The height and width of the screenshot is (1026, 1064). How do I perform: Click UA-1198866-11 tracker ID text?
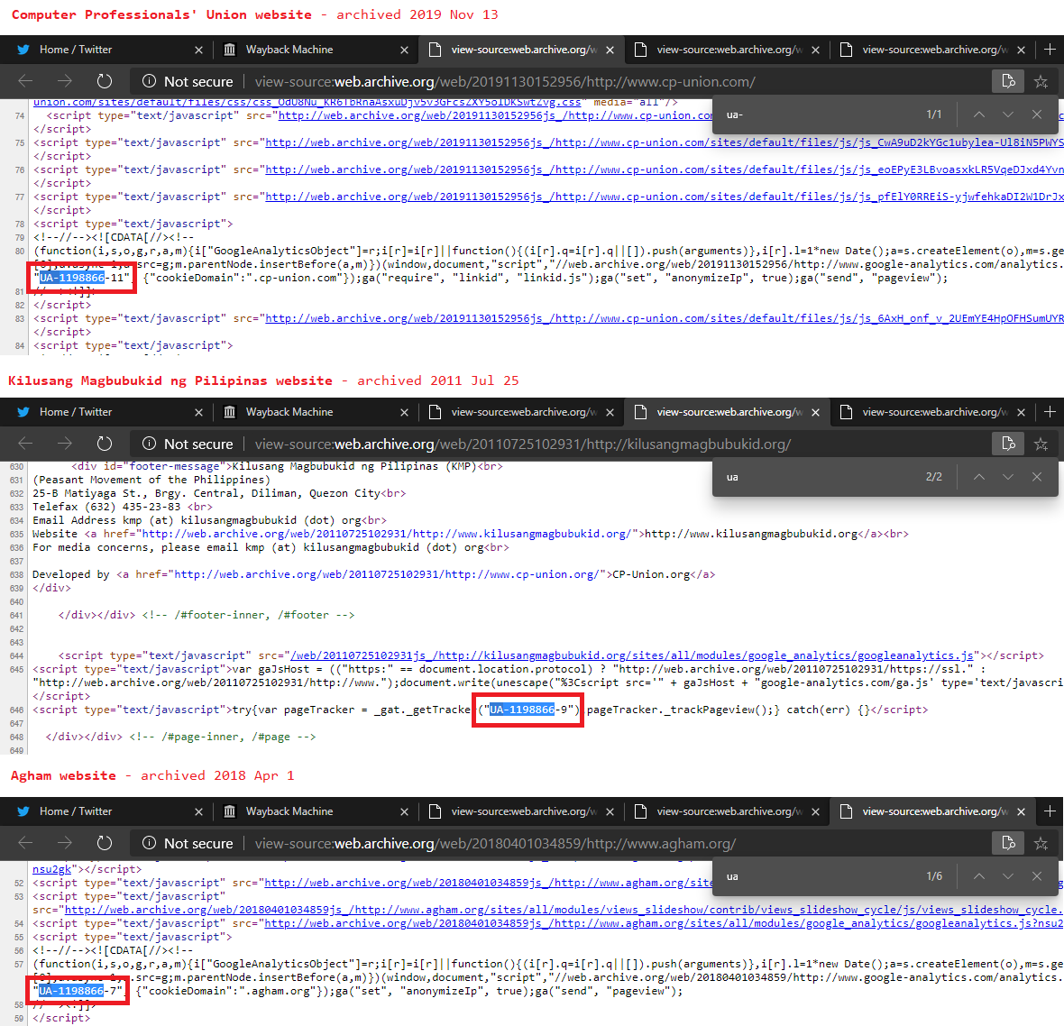tap(81, 278)
